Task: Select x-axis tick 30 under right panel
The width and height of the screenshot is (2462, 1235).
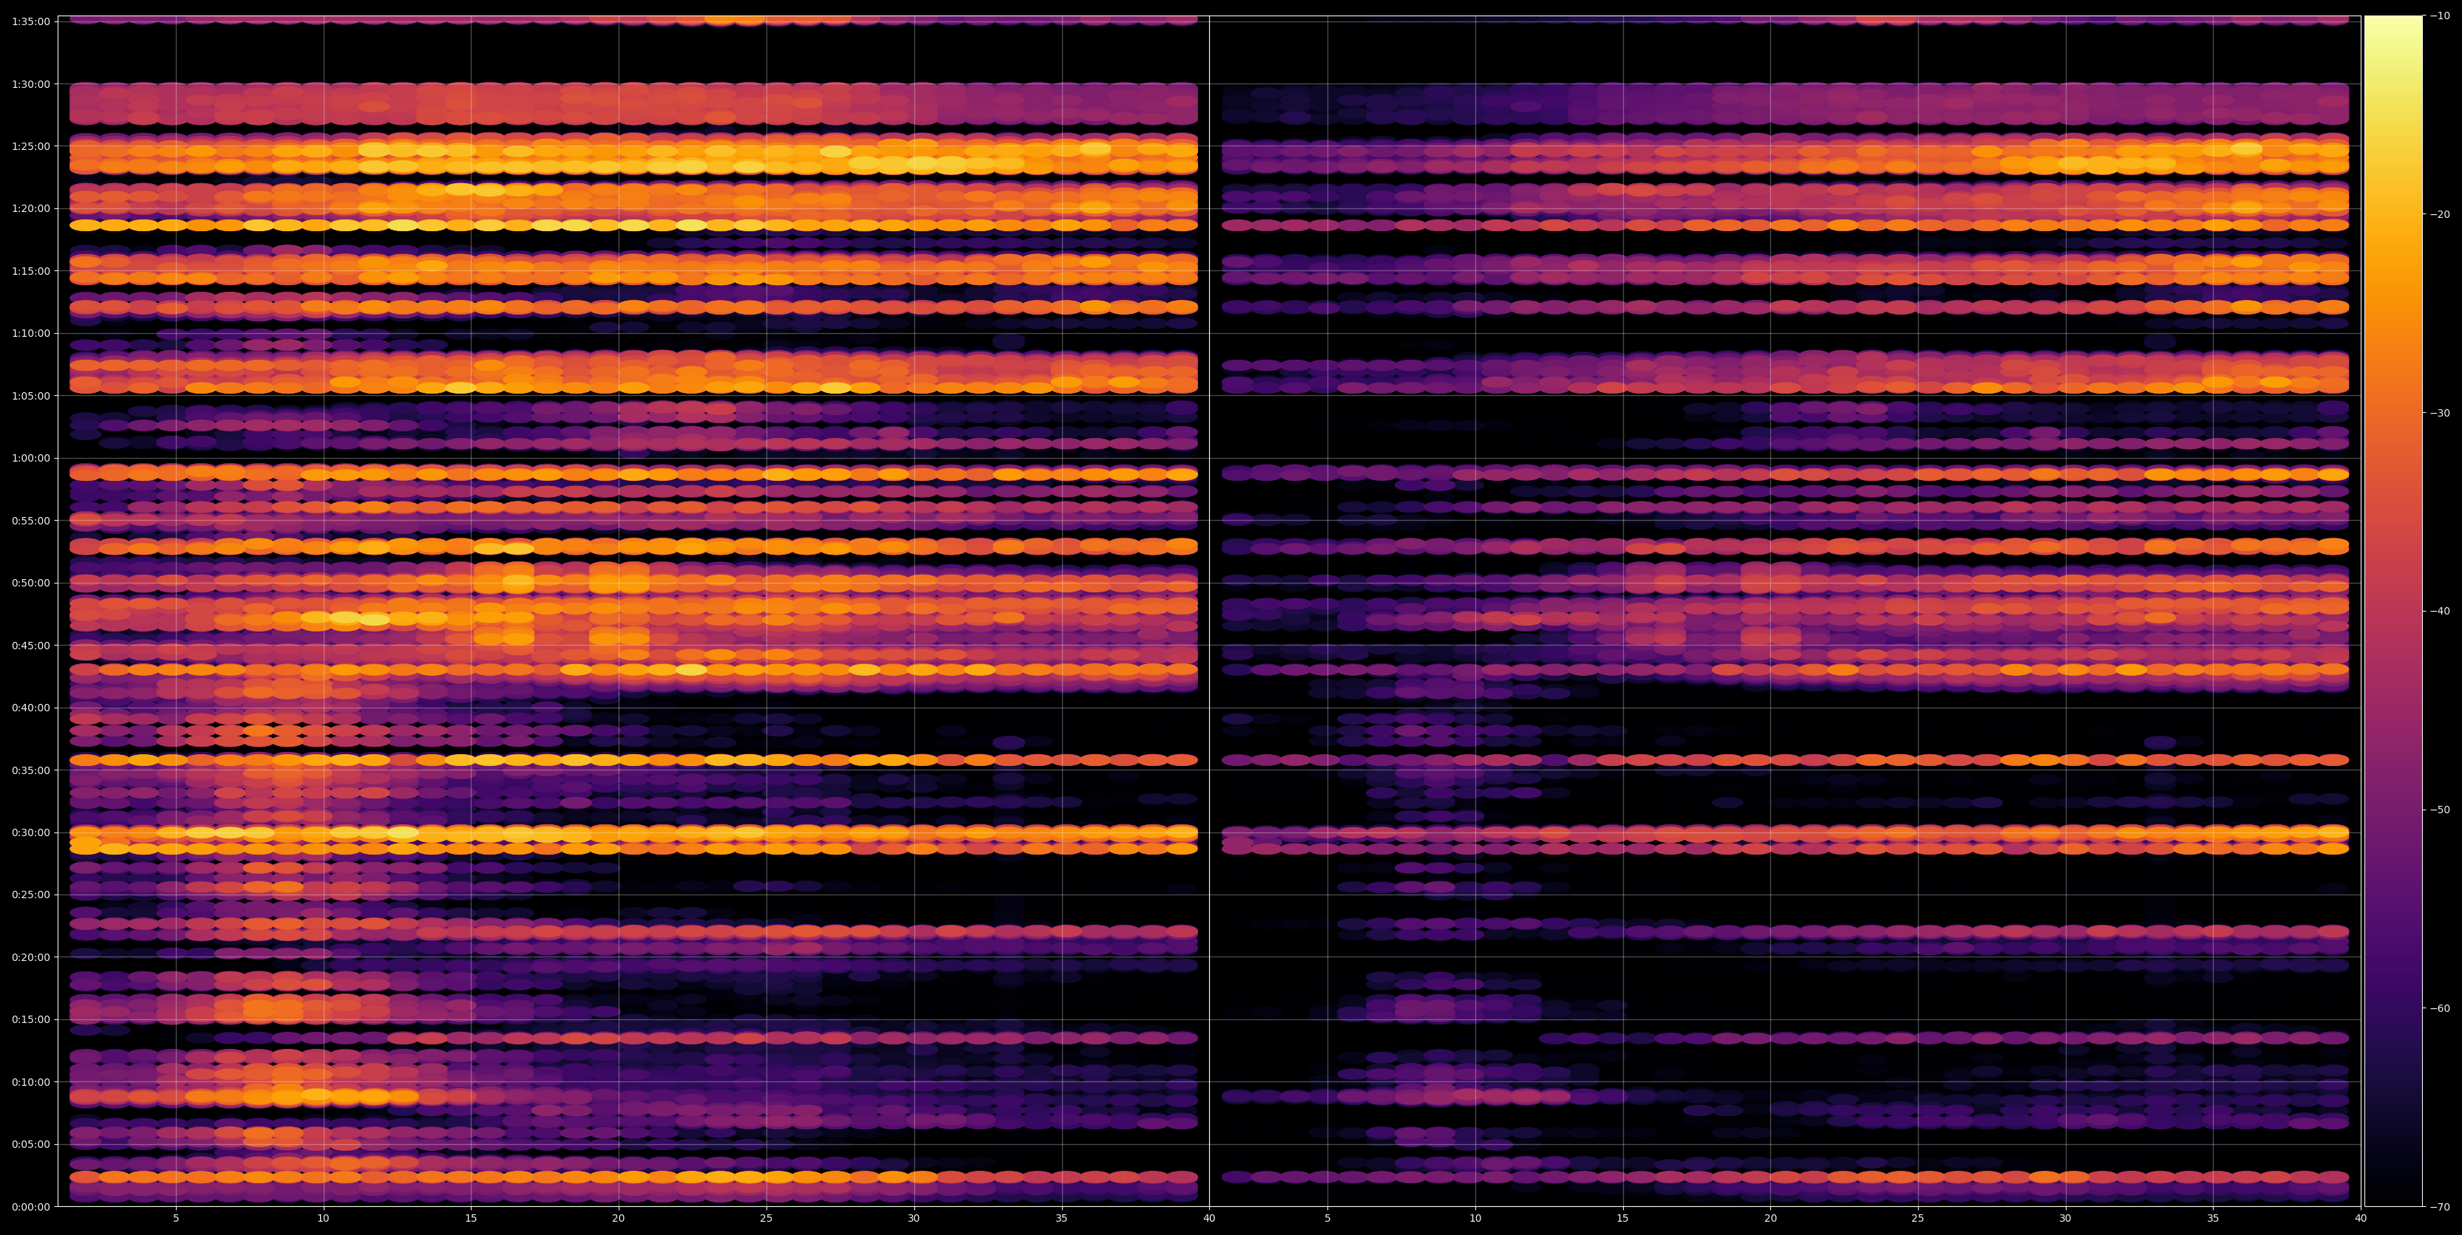Action: (x=2067, y=1219)
